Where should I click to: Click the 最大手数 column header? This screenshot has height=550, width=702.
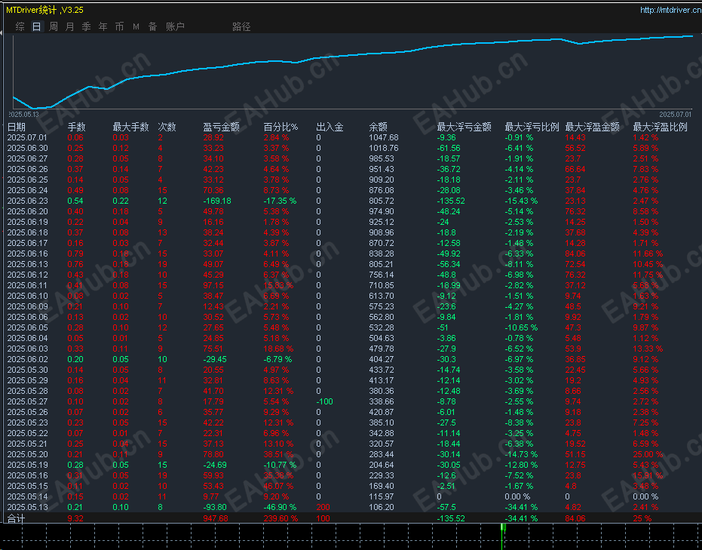[x=130, y=128]
